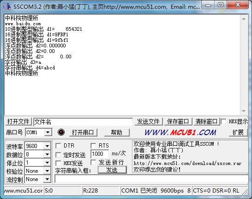Image resolution: width=252 pixels, height=199 pixels.
Task: Click the resize grip in status bar corner
Action: (x=246, y=192)
